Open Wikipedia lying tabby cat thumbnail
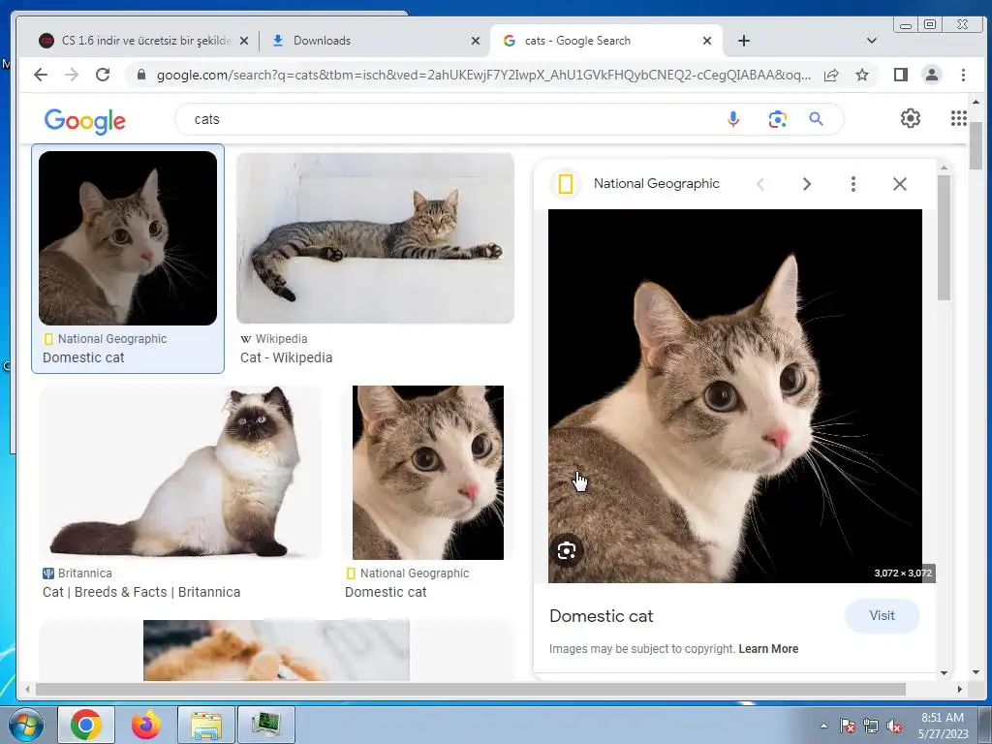The height and width of the screenshot is (744, 992). tap(375, 238)
